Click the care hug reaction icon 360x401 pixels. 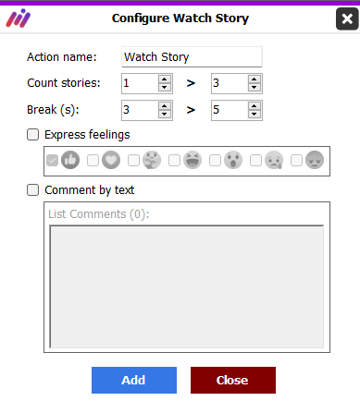(152, 160)
